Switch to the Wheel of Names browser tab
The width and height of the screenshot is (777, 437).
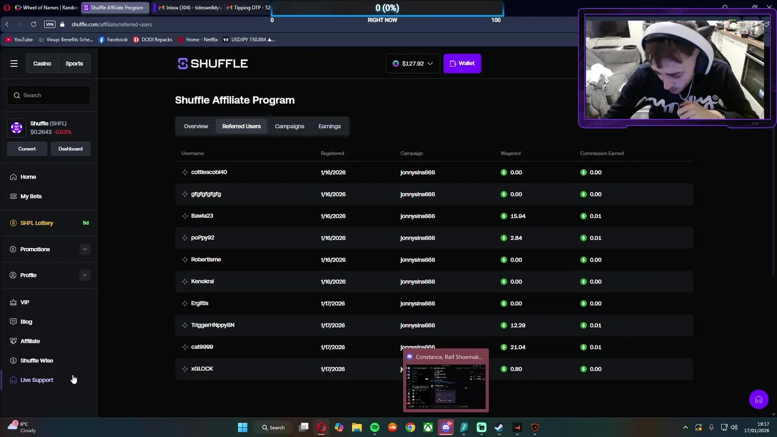click(46, 8)
